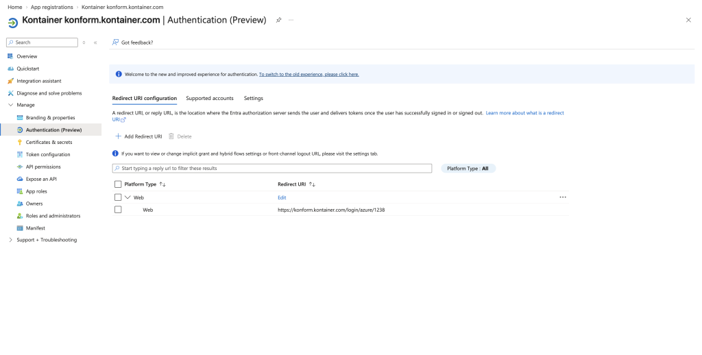This screenshot has height=355, width=702.
Task: Click the Add Redirect URI button
Action: [x=138, y=136]
